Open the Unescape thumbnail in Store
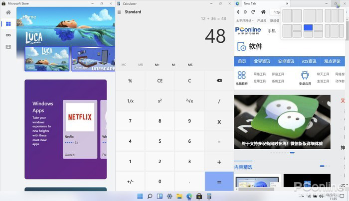This screenshot has height=201, width=349. coord(93,59)
